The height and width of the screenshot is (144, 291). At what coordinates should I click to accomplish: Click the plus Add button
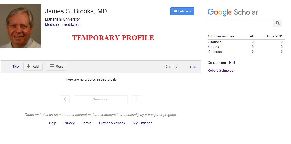point(33,67)
